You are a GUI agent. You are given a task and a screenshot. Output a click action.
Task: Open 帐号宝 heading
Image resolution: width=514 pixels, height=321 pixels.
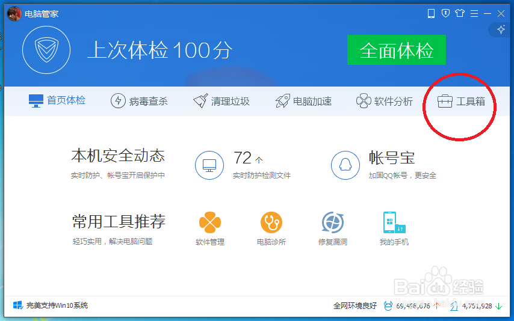tap(392, 157)
